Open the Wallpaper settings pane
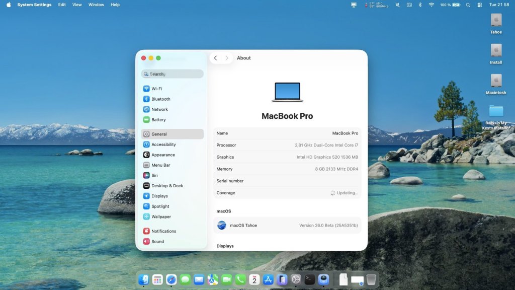 (x=161, y=216)
